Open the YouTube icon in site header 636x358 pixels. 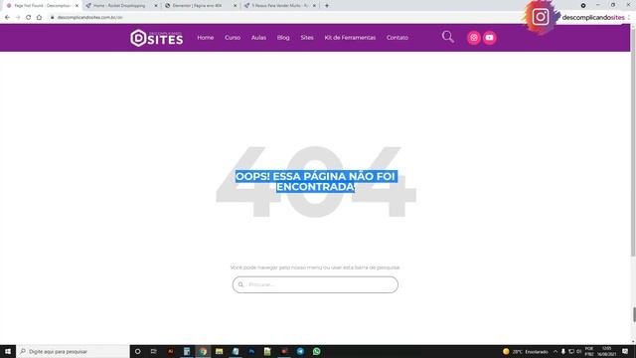point(490,38)
